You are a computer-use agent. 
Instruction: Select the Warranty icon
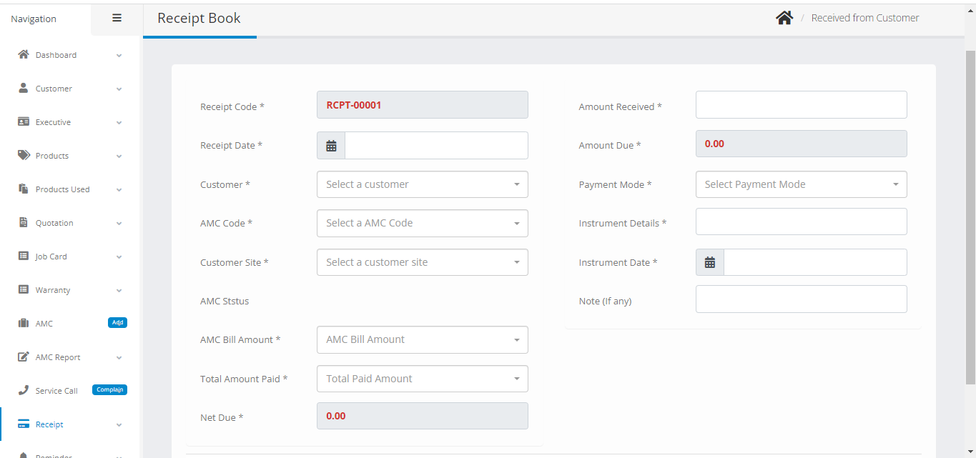(22, 289)
